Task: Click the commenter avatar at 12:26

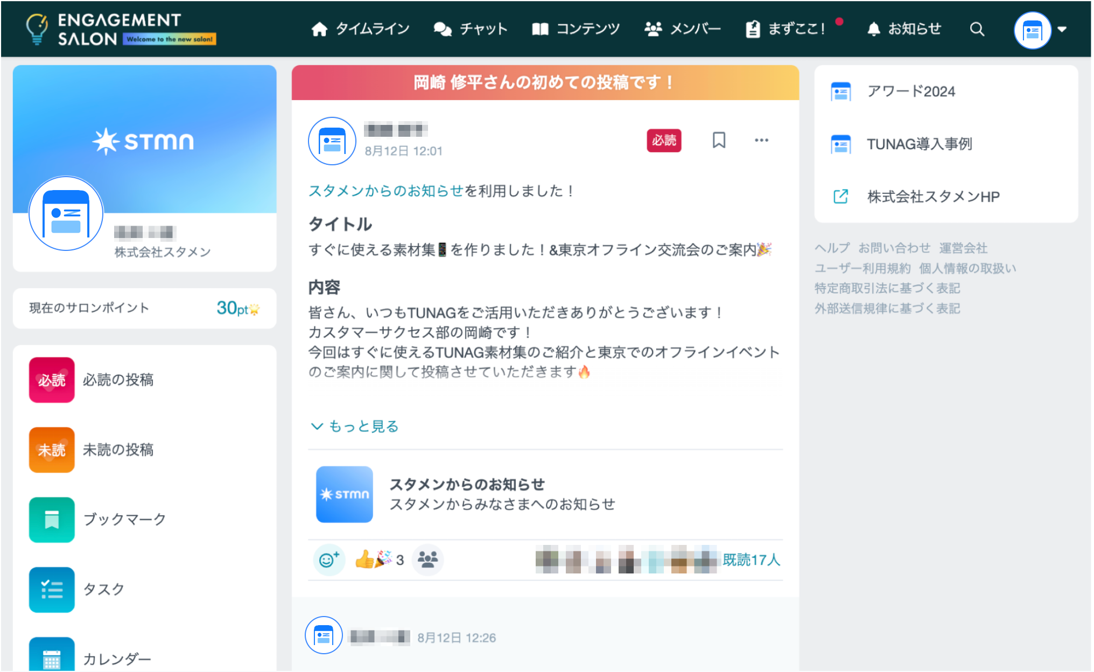Action: click(x=324, y=635)
